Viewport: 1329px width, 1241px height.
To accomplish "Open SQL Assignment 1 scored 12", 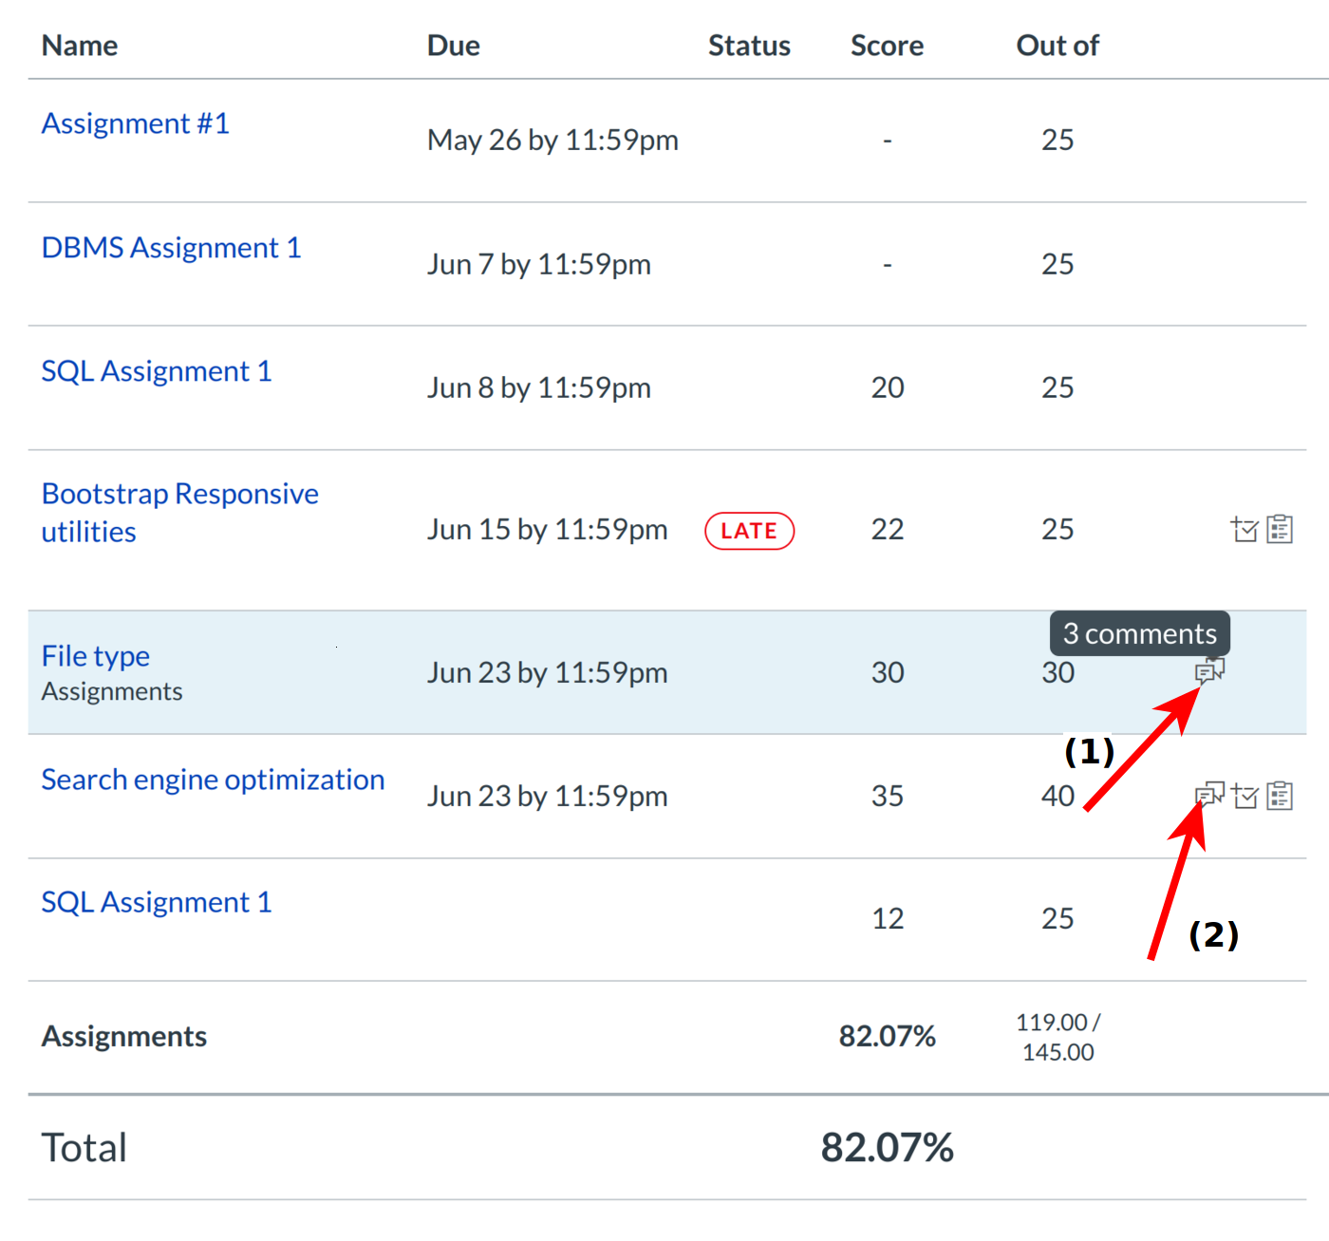I will tap(157, 902).
